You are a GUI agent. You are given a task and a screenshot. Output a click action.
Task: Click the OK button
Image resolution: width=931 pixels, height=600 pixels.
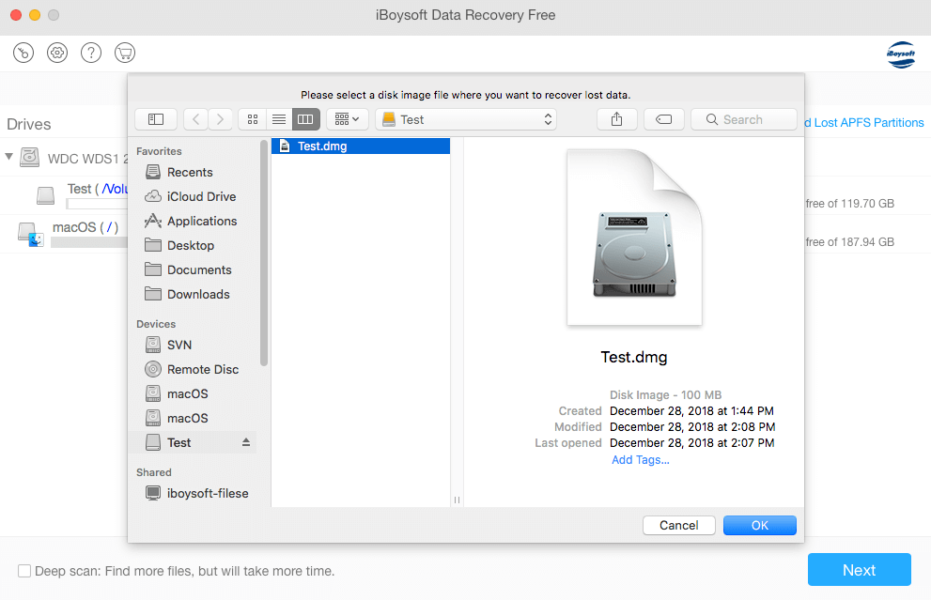coord(759,526)
